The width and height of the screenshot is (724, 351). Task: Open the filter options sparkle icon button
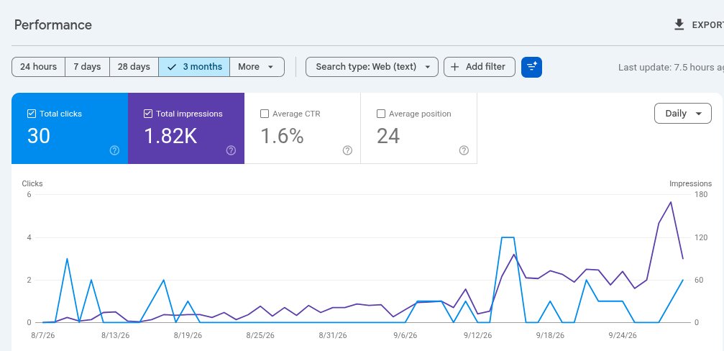531,67
